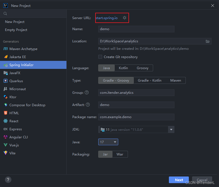This screenshot has width=219, height=187.
Task: Select Vue.js generator entry
Action: click(33, 145)
